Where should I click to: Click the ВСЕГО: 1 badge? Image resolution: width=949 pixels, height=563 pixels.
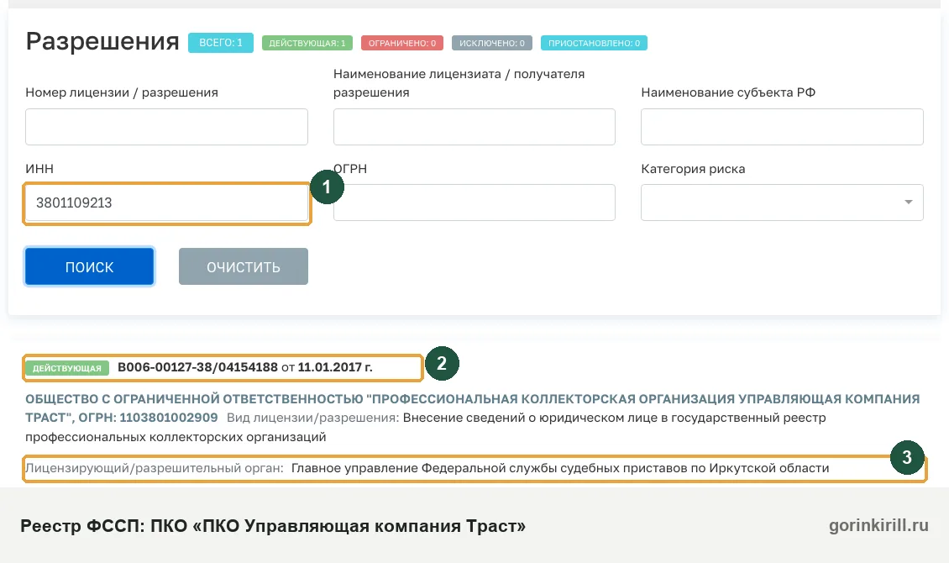click(220, 43)
